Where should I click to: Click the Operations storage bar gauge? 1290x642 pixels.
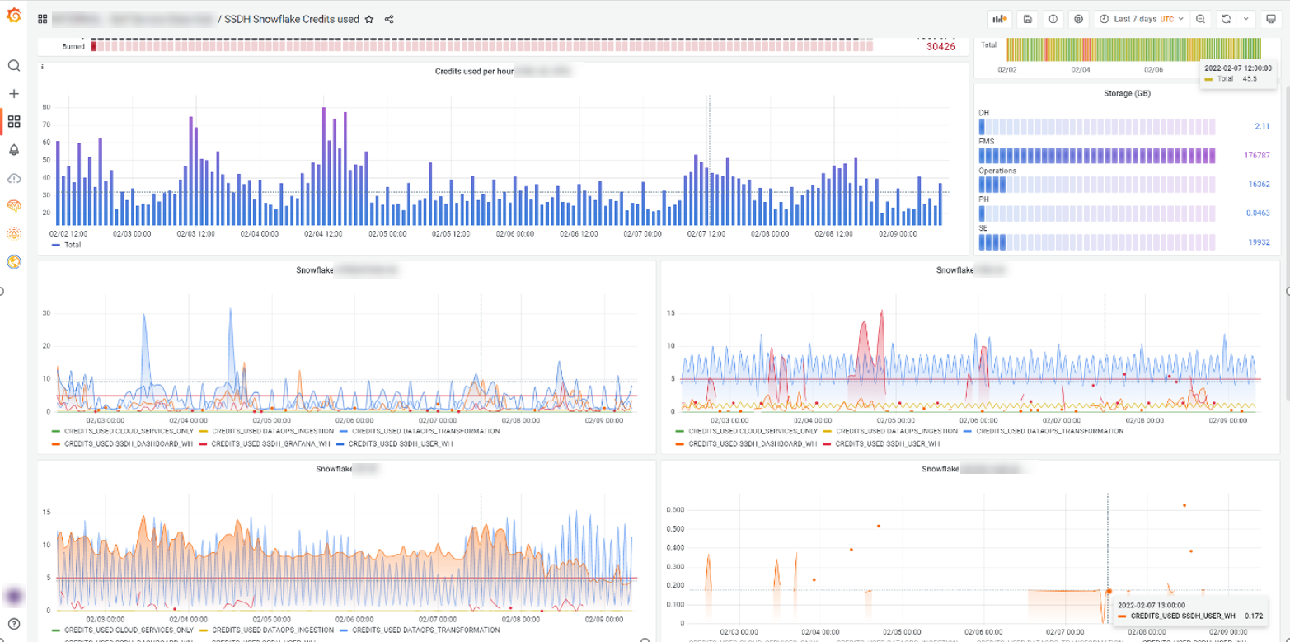coord(1097,185)
